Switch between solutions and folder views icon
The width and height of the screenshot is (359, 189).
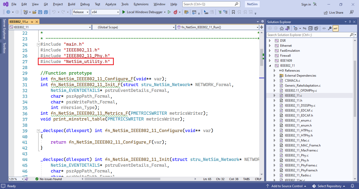pyautogui.click(x=288, y=28)
